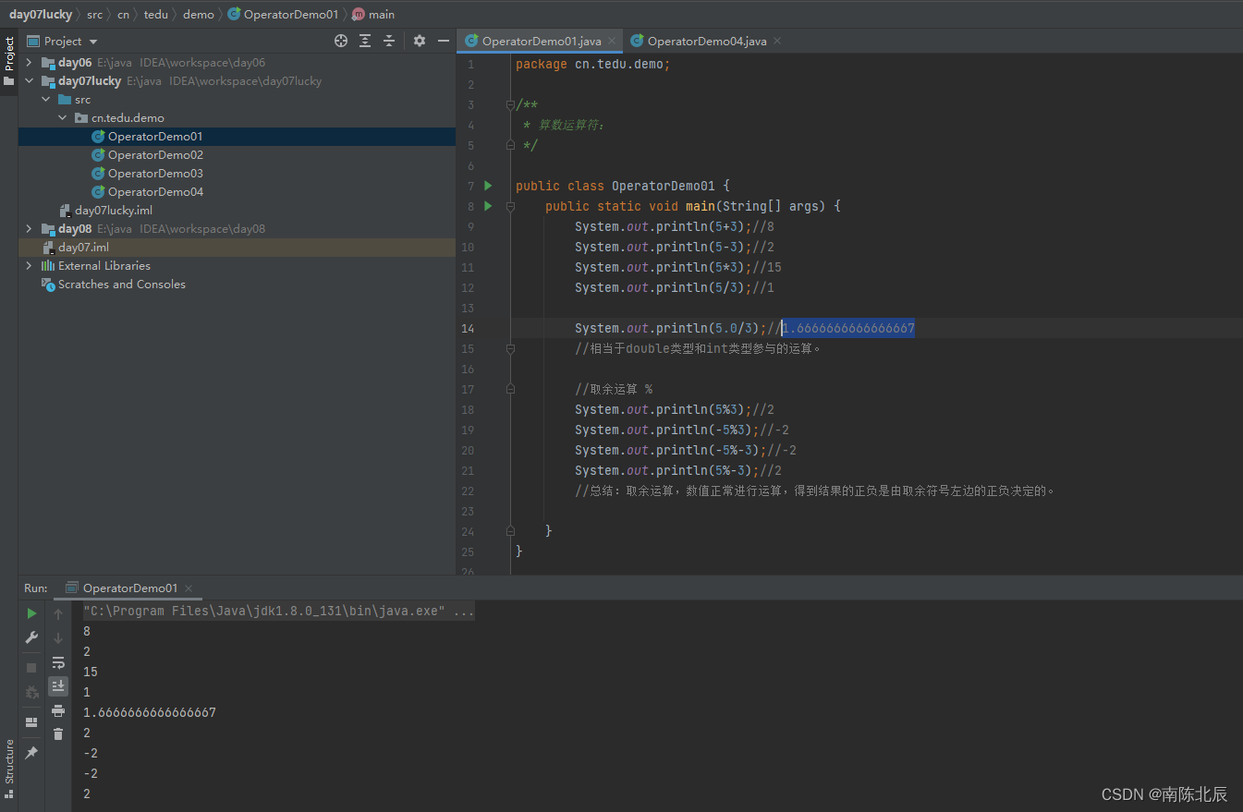Click the debug bug icon in Run panel
Screen dimensions: 1243x812
[x=31, y=691]
